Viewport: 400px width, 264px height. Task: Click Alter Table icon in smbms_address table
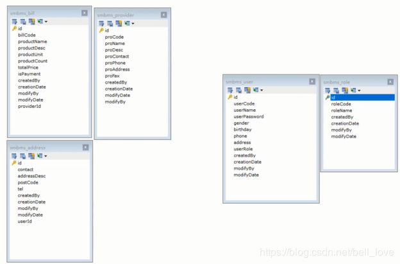[x=14, y=156]
